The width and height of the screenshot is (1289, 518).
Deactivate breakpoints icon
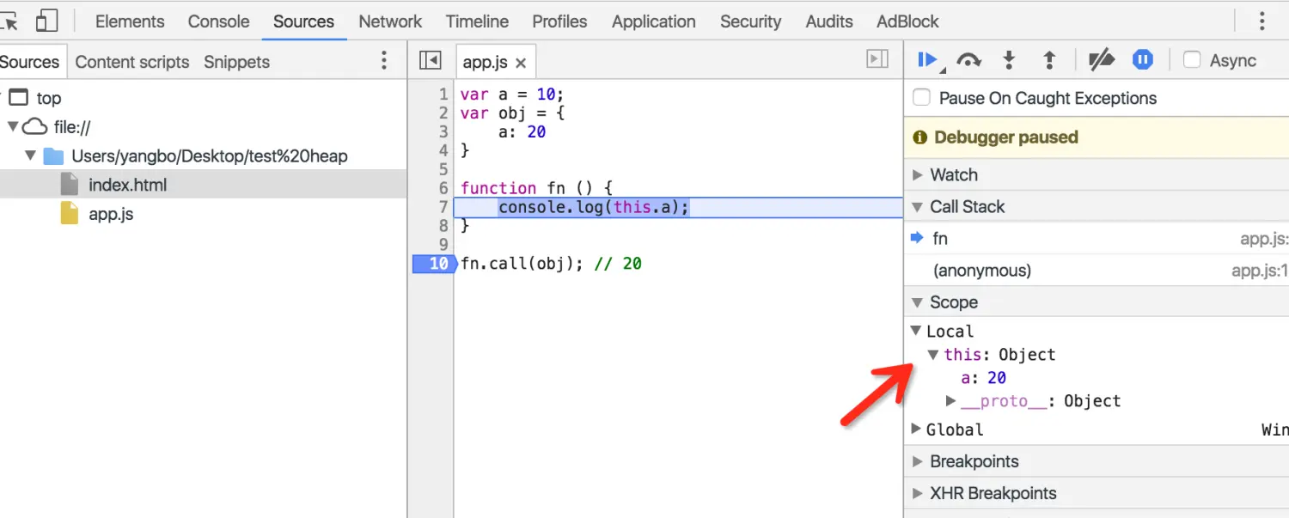1101,60
